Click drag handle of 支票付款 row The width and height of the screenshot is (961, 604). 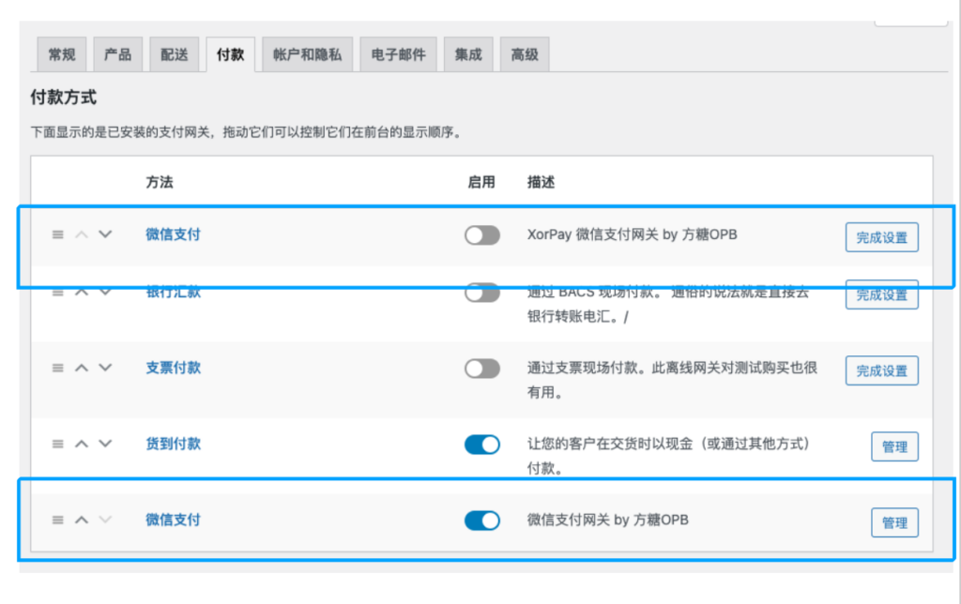57,368
